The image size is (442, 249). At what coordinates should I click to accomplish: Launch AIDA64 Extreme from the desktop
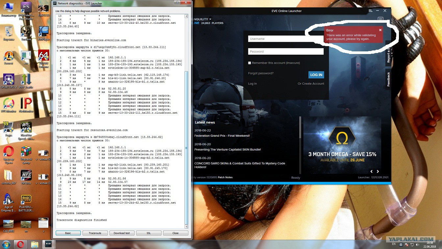pyautogui.click(x=44, y=59)
